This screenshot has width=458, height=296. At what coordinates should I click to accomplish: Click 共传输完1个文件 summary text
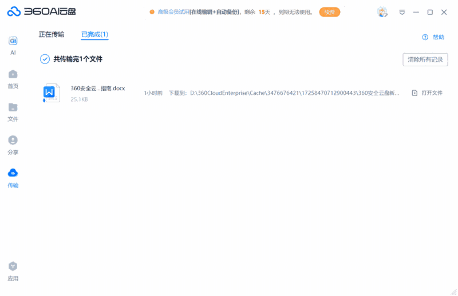click(x=78, y=59)
